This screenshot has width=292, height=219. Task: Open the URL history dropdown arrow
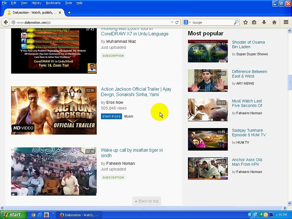pyautogui.click(x=172, y=22)
